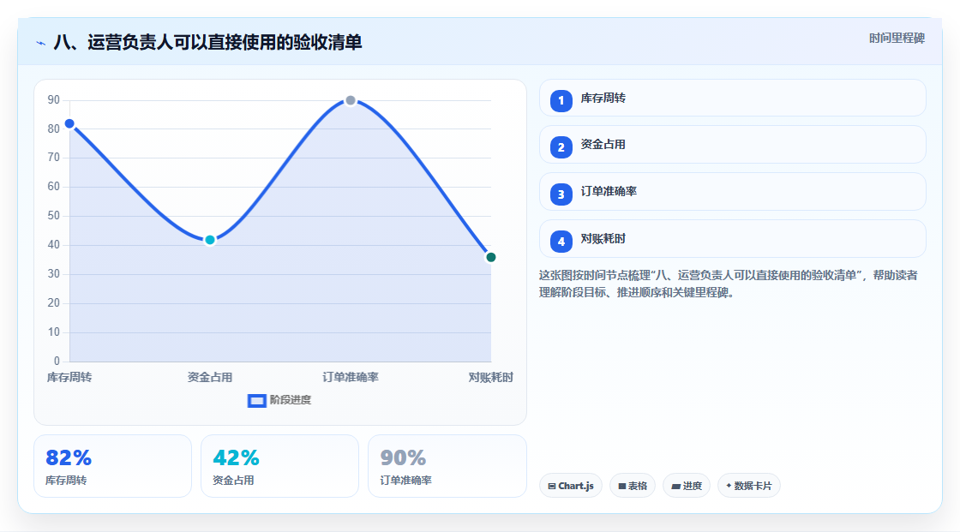Open the 资金占用 milestone row
Viewport: 960px width, 532px height.
732,145
